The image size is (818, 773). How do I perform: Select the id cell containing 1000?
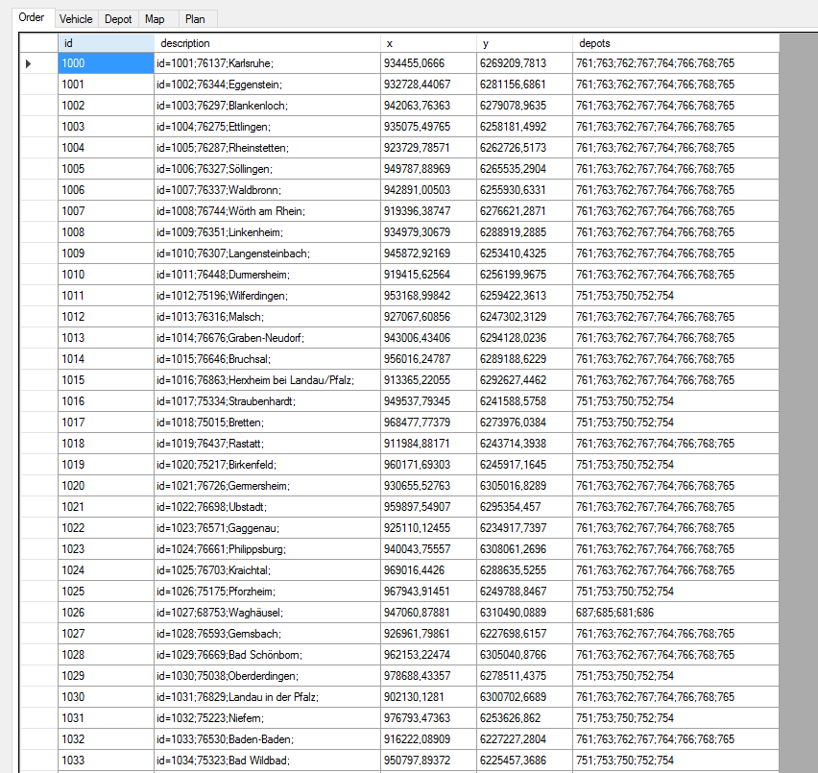[x=106, y=63]
